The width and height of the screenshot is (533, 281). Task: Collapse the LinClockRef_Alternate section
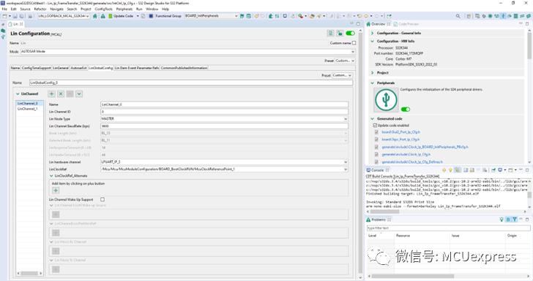pyautogui.click(x=51, y=176)
